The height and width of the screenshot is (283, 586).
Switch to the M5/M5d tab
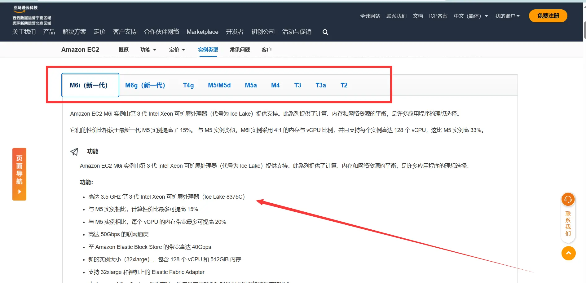tap(219, 85)
